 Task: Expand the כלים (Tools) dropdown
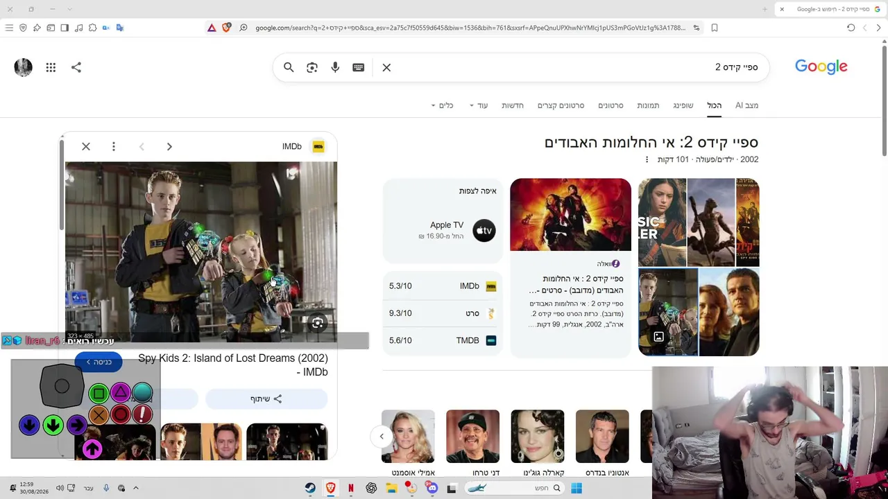pyautogui.click(x=442, y=105)
